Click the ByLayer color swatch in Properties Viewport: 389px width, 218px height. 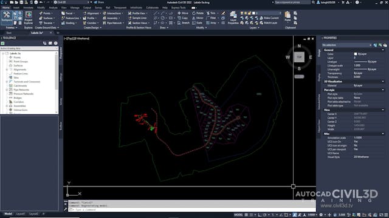[356, 54]
